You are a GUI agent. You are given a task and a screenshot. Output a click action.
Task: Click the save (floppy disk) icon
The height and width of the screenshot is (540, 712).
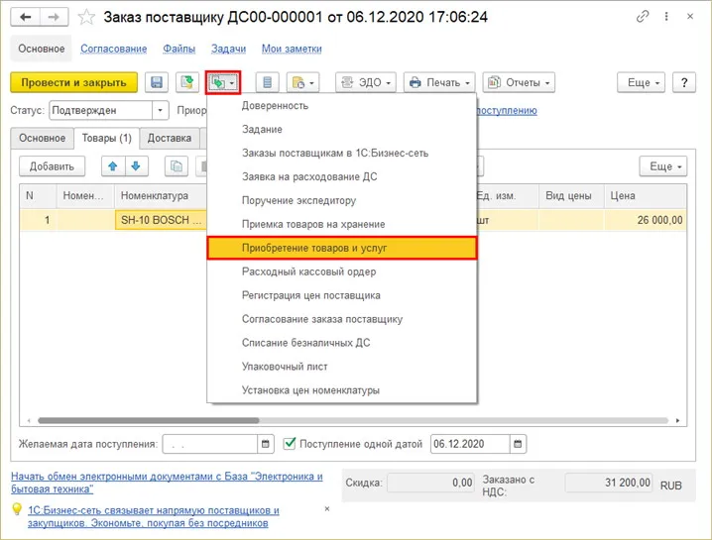(158, 83)
